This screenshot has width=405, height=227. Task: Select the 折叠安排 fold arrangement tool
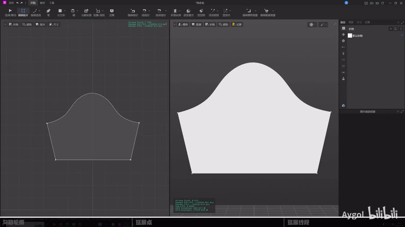(175, 12)
